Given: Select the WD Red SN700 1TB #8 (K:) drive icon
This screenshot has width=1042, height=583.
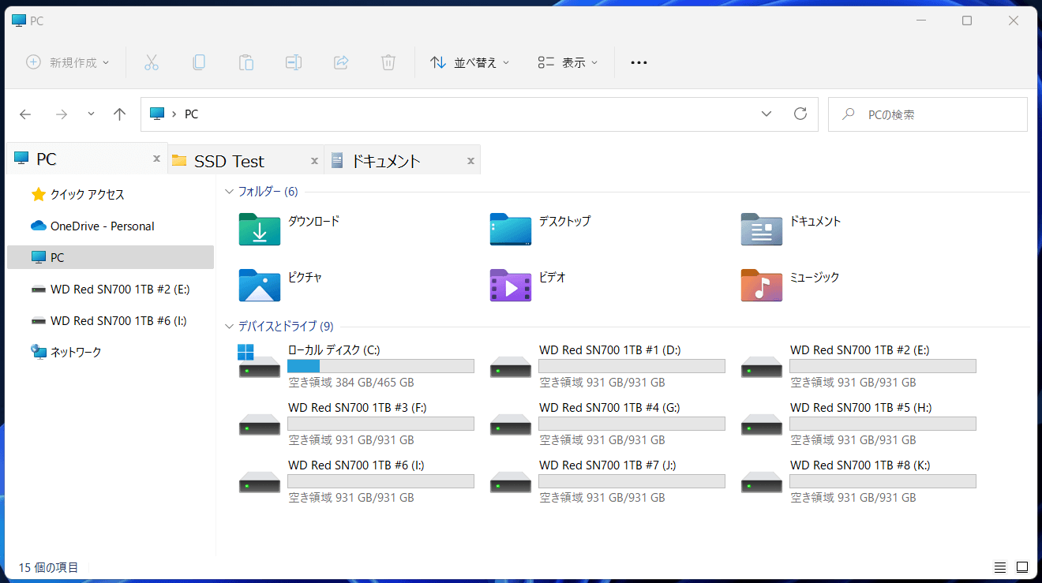Looking at the screenshot, I should pos(762,482).
